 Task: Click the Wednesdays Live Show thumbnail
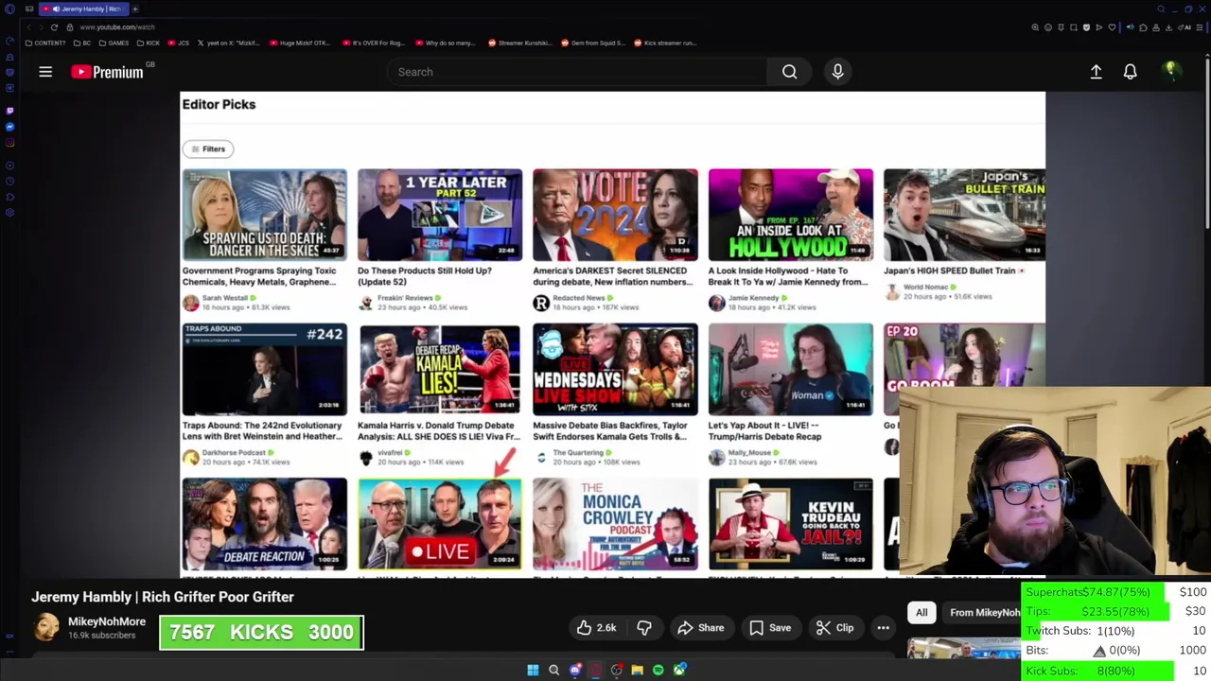tap(615, 370)
